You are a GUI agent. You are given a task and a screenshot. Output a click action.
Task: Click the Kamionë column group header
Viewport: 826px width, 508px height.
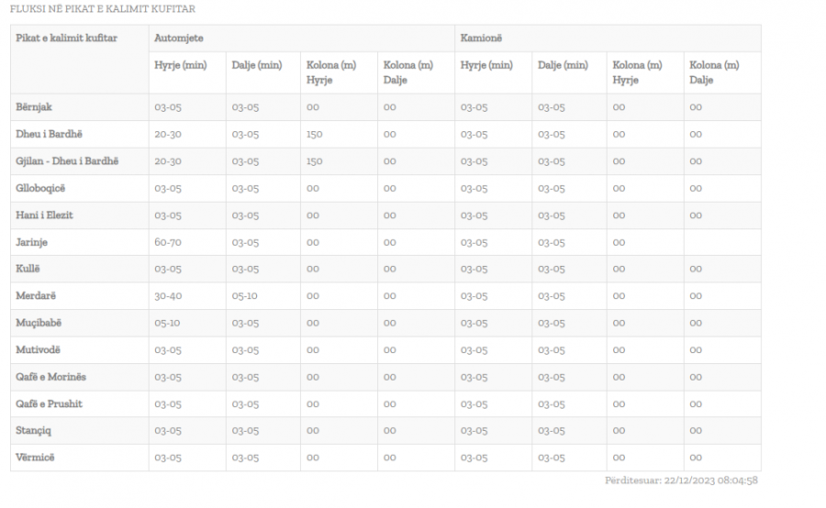point(482,39)
